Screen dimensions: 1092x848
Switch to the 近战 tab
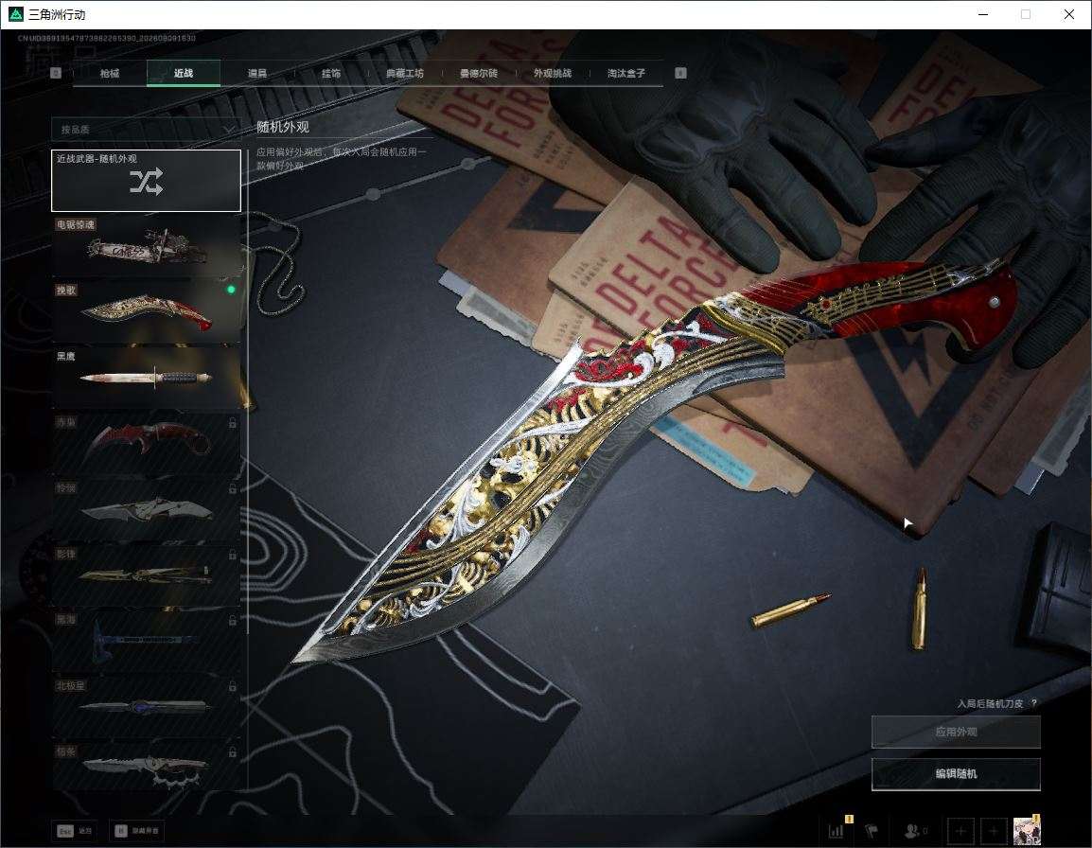[184, 73]
